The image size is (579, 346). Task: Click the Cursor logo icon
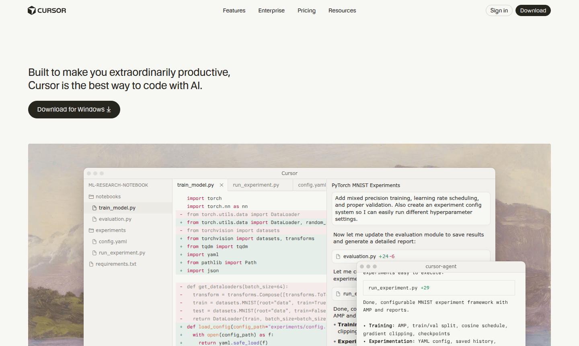coord(32,10)
